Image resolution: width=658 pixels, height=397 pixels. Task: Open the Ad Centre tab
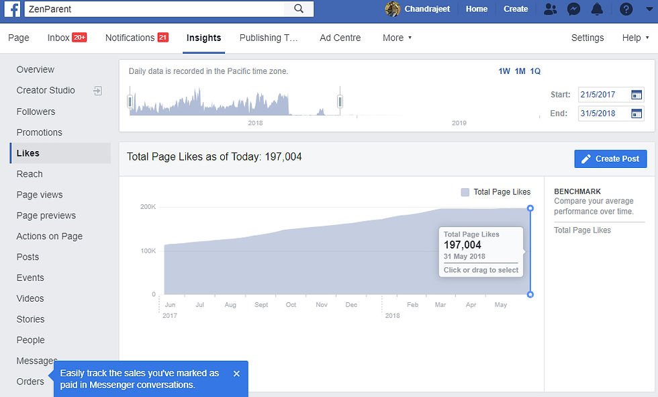coord(340,38)
